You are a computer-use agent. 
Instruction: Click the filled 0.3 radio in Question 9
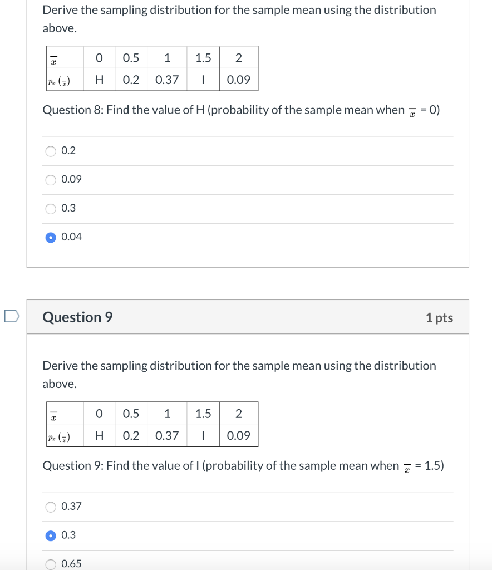[51, 535]
